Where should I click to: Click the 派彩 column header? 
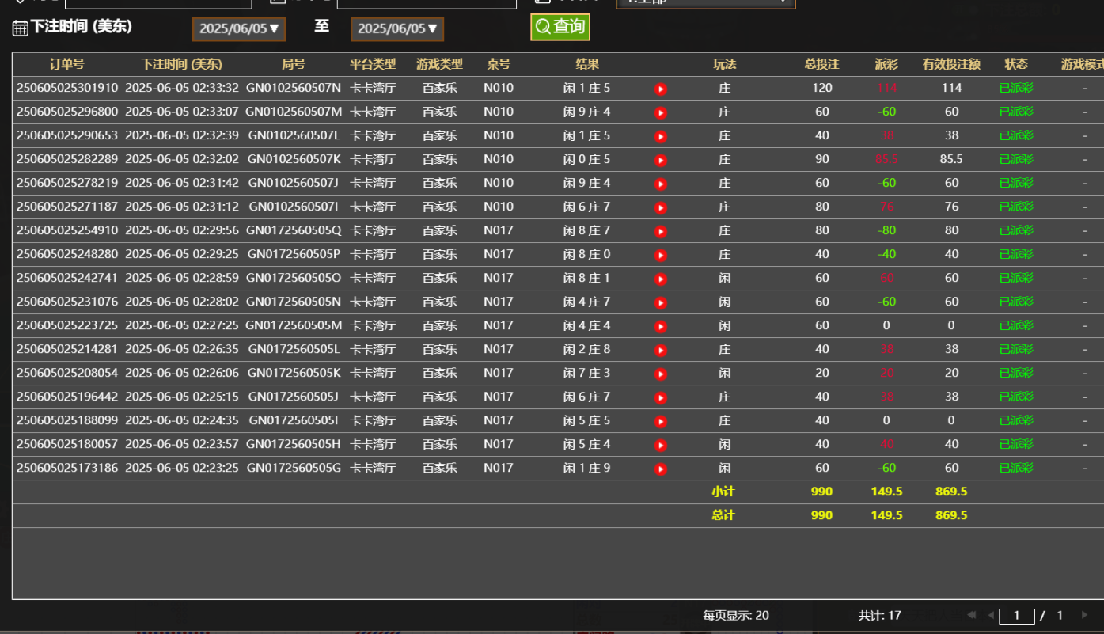[886, 64]
